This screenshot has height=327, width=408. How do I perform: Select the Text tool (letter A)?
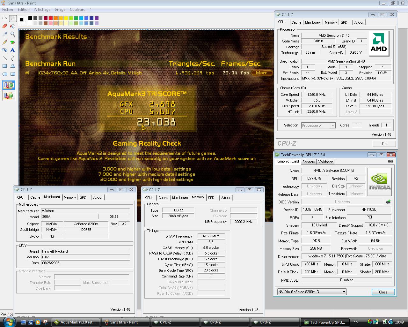click(x=13, y=50)
